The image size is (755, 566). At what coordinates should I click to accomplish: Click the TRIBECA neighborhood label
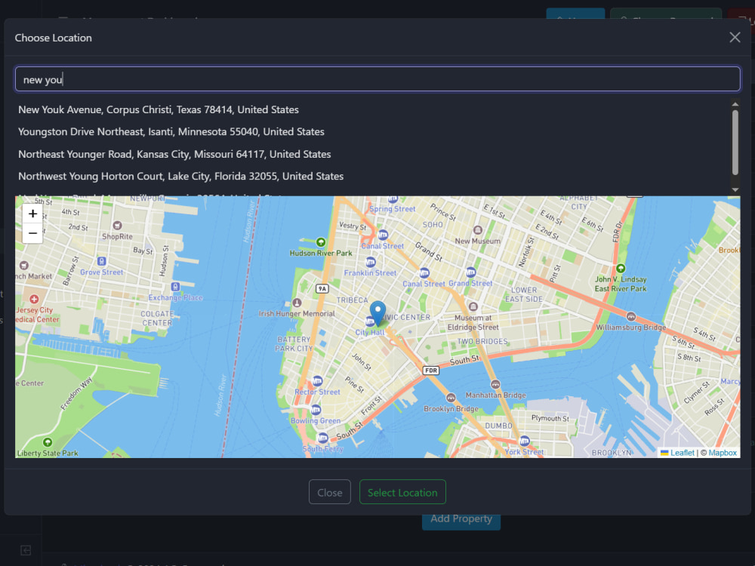coord(352,300)
